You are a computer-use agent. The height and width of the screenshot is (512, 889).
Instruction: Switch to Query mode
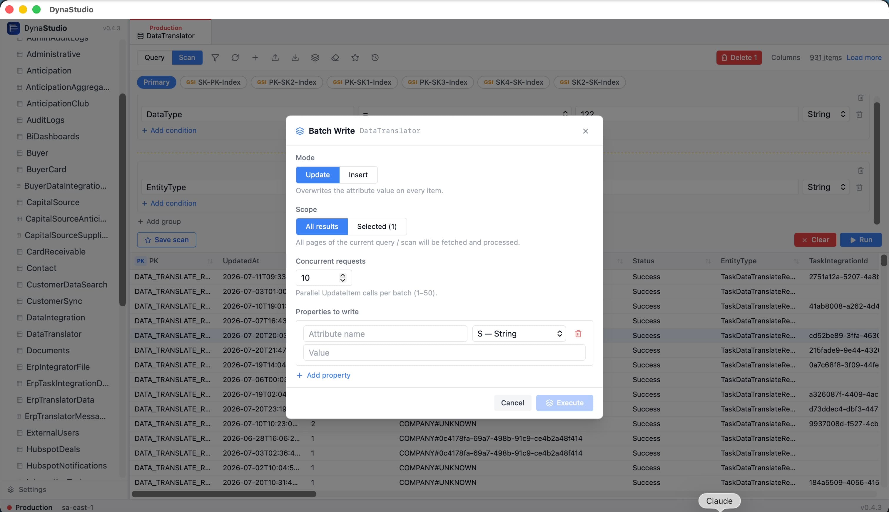154,58
